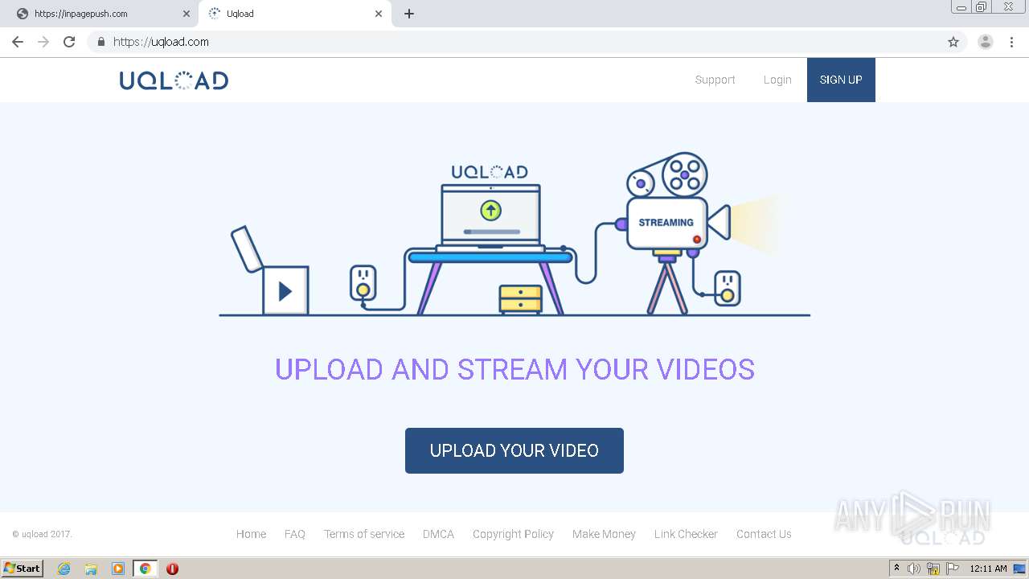Bookmark this page with star icon
Screen dimensions: 1029x579
click(953, 42)
